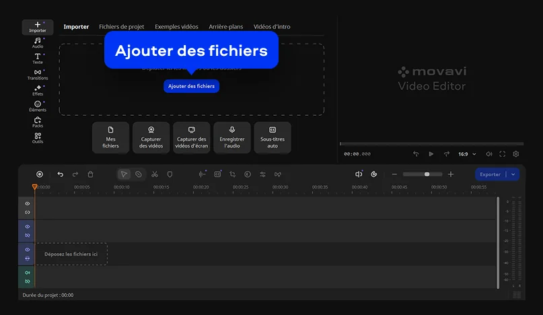This screenshot has width=543, height=315.
Task: Toggle visibility eye of third track
Action: point(28,250)
